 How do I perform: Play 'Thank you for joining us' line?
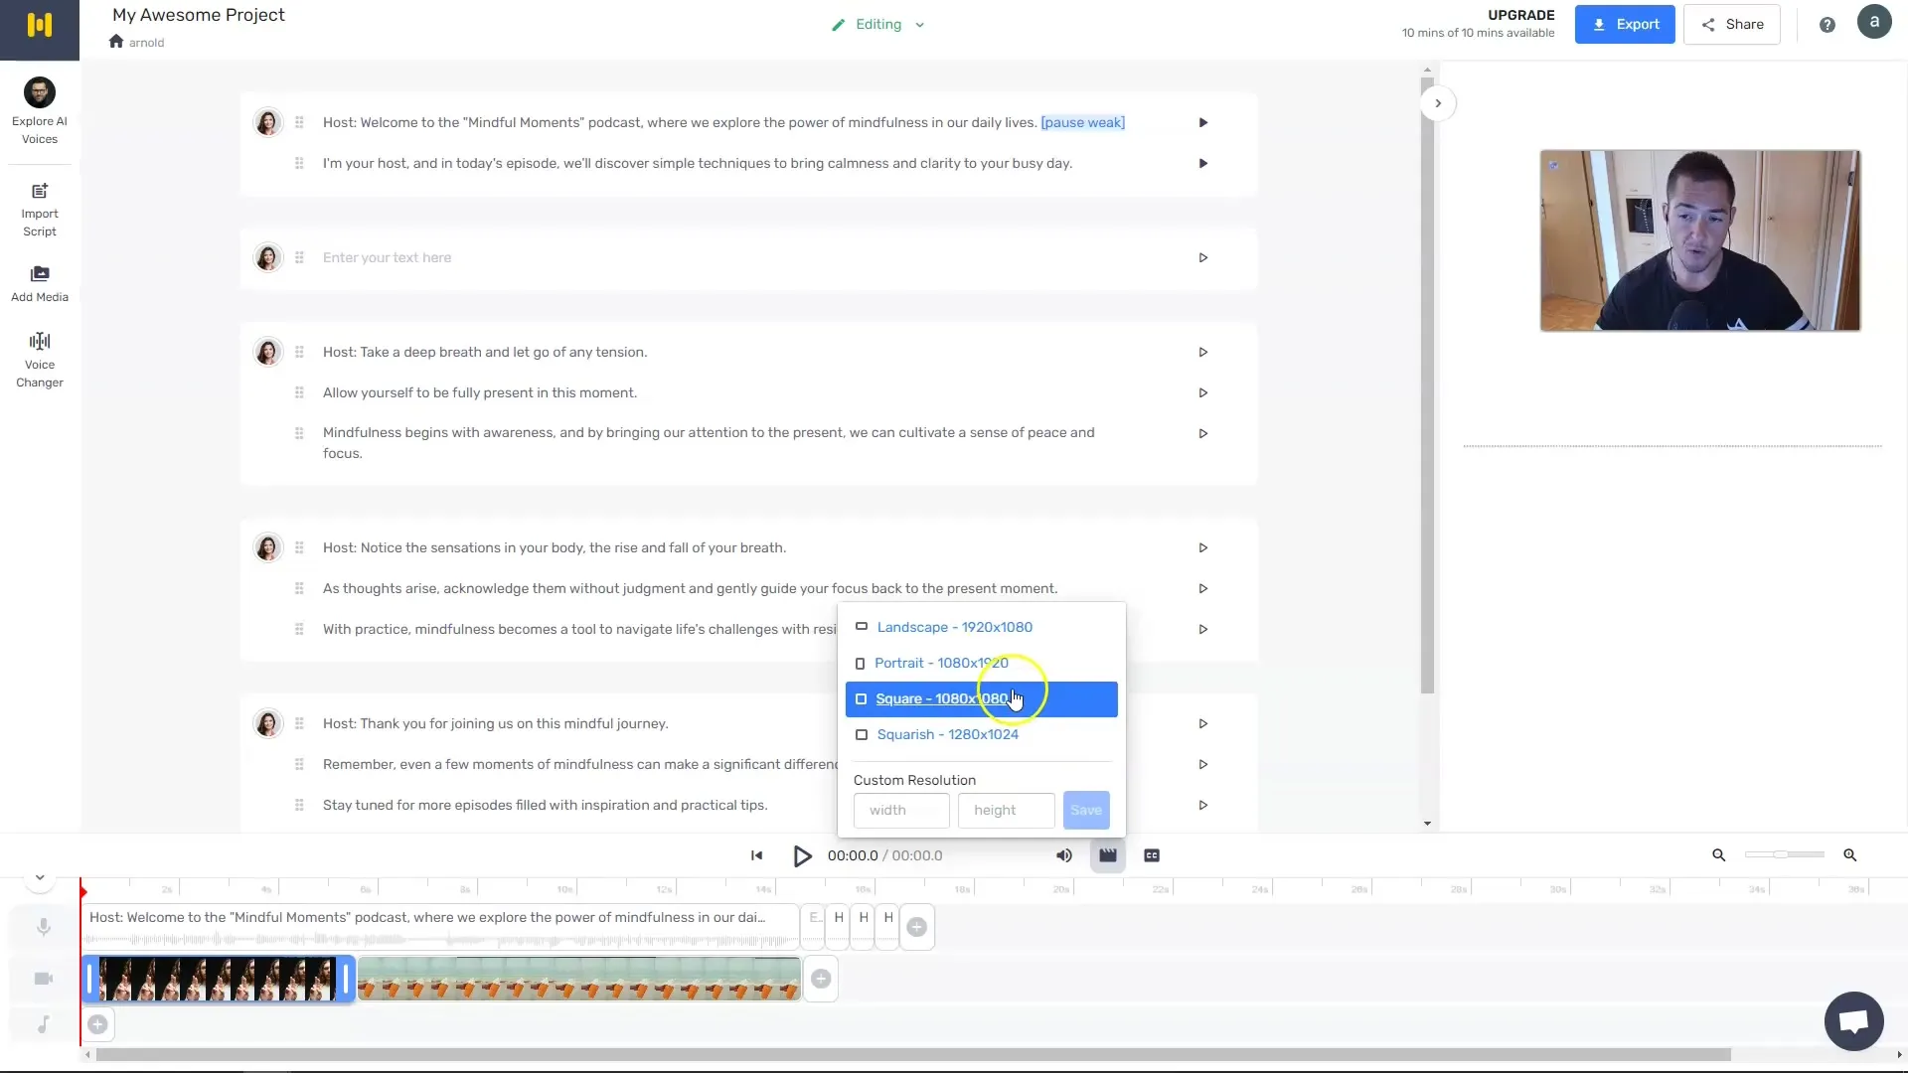[x=1202, y=723]
